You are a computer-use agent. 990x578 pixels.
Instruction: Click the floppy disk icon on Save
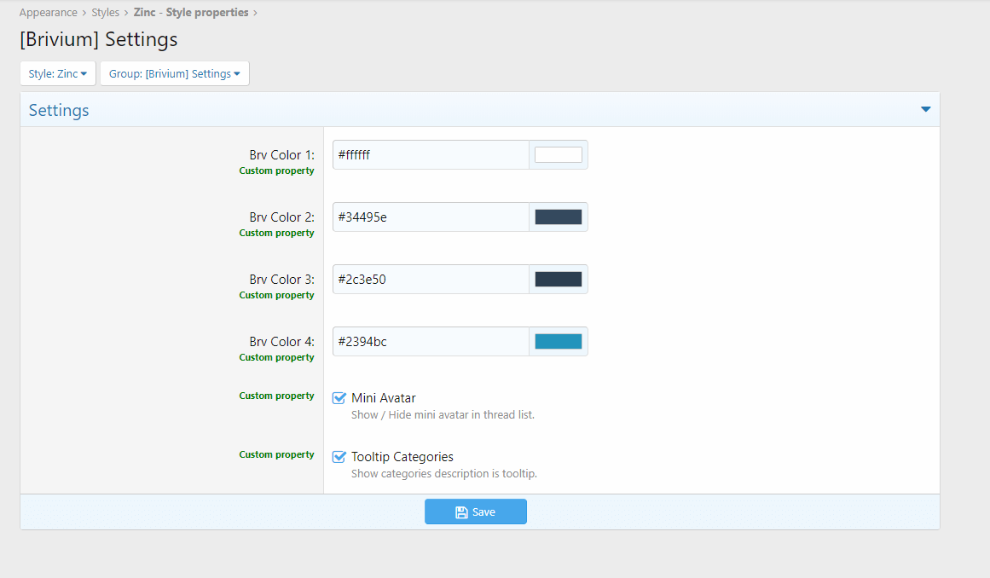click(461, 512)
